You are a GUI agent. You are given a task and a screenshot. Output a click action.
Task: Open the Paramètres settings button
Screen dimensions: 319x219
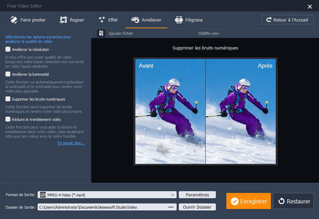[x=197, y=195]
